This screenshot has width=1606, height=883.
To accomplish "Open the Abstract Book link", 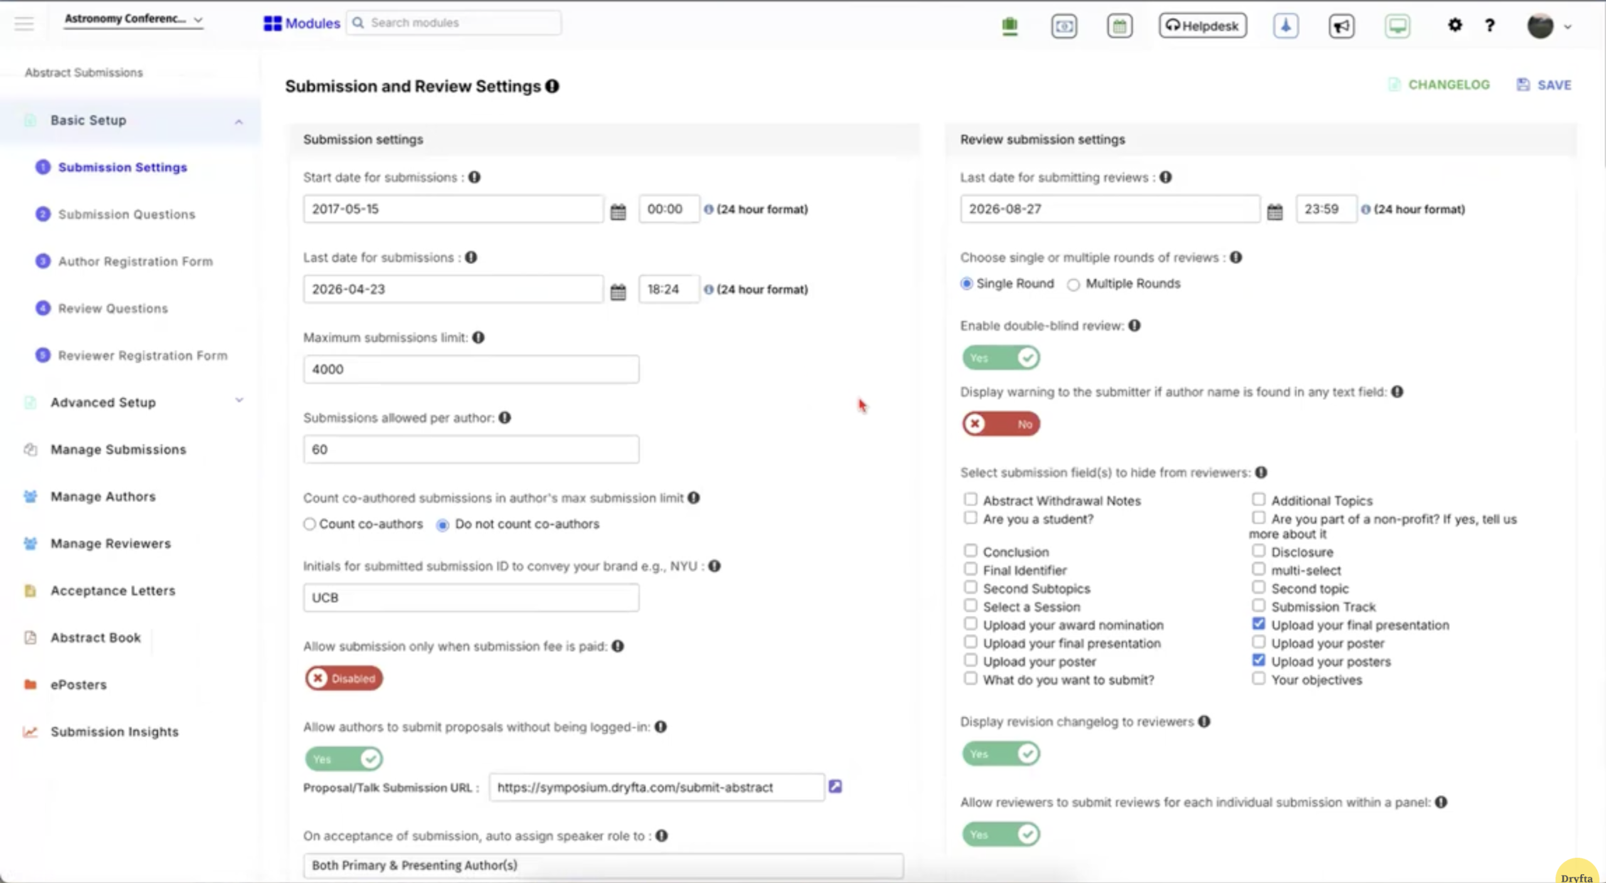I will [96, 638].
